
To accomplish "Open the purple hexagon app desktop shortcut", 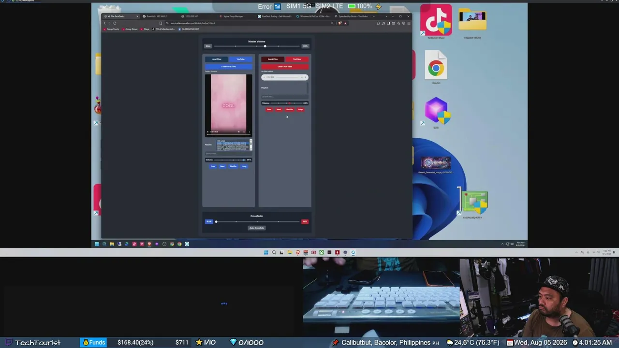I will coord(436,112).
